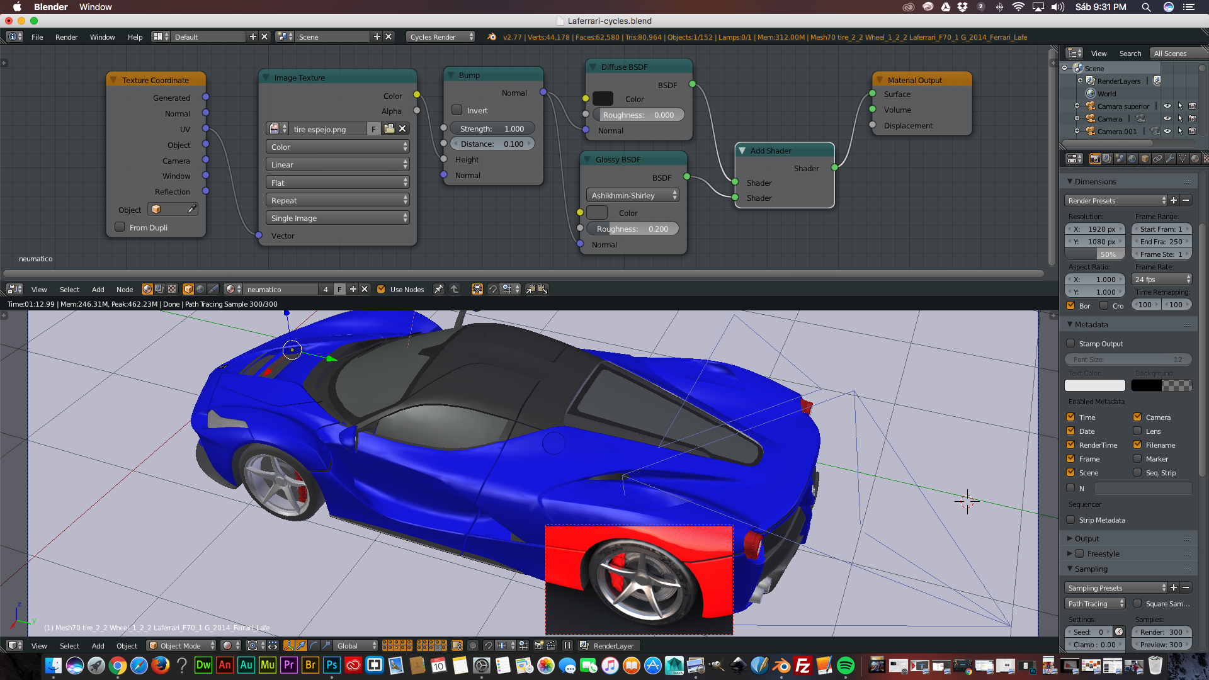Disable the Use Nodes checkbox
The height and width of the screenshot is (680, 1209).
381,289
